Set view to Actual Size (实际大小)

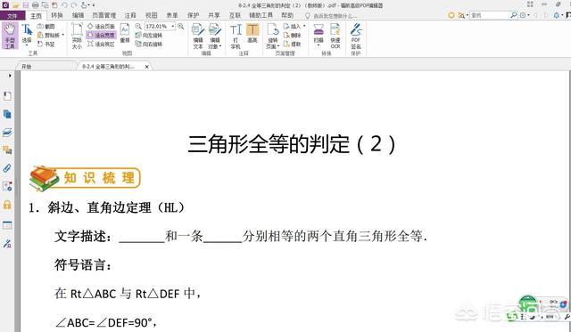point(77,36)
